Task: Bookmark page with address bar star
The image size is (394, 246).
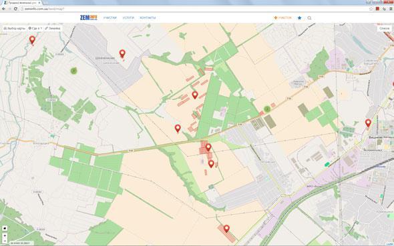Action: tap(371, 9)
